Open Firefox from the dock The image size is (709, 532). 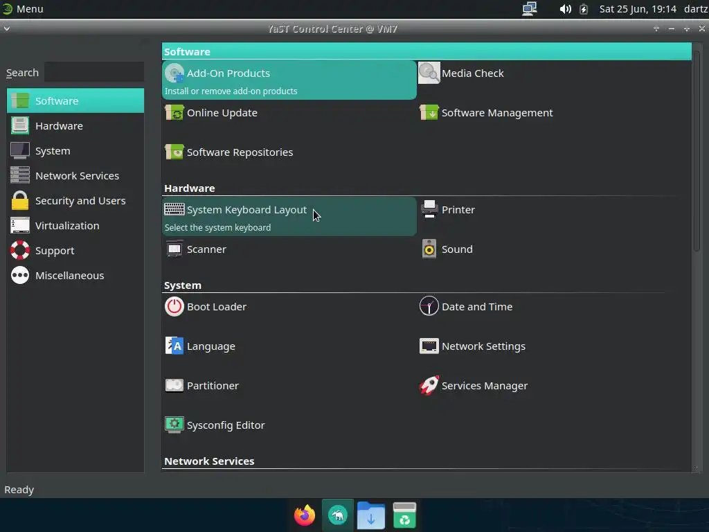(305, 515)
